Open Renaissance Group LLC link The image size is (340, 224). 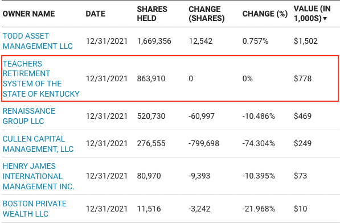pos(29,116)
